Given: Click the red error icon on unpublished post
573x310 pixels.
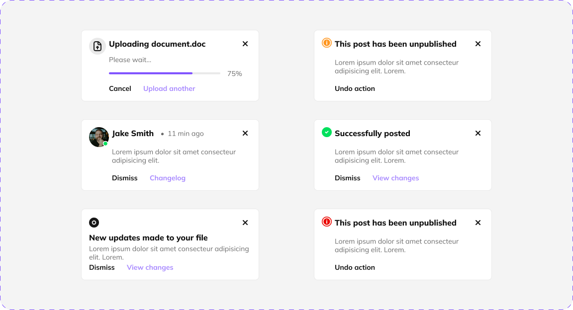Looking at the screenshot, I should click(327, 223).
